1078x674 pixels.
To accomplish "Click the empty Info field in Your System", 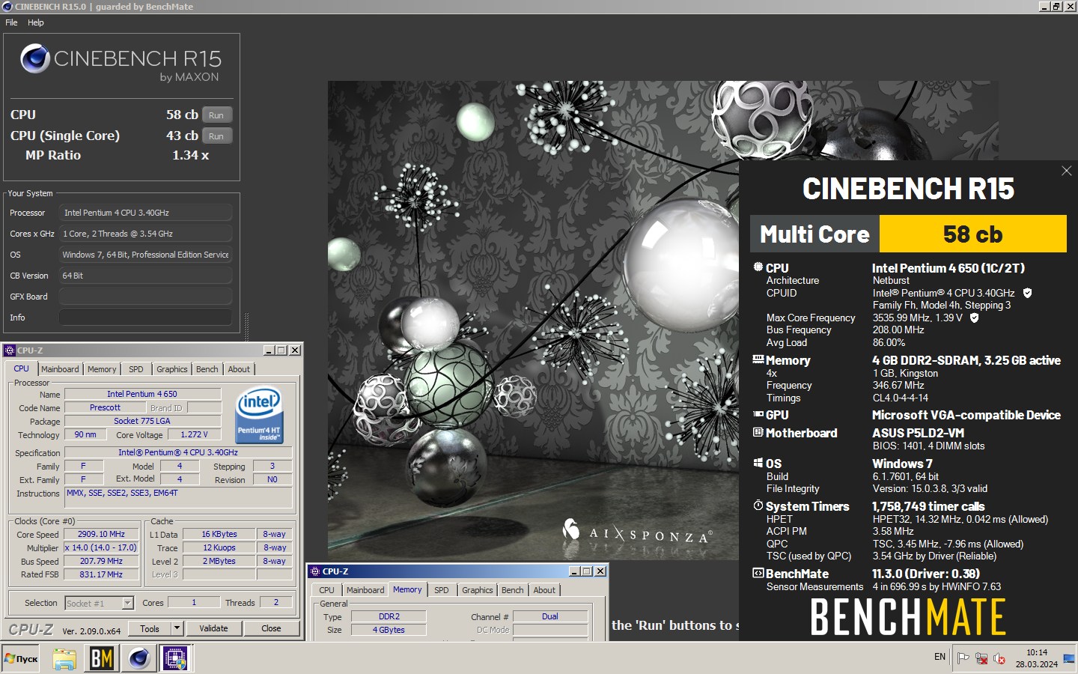I will 145,318.
